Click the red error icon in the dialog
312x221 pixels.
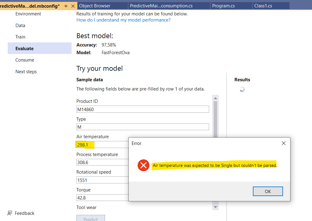(143, 165)
